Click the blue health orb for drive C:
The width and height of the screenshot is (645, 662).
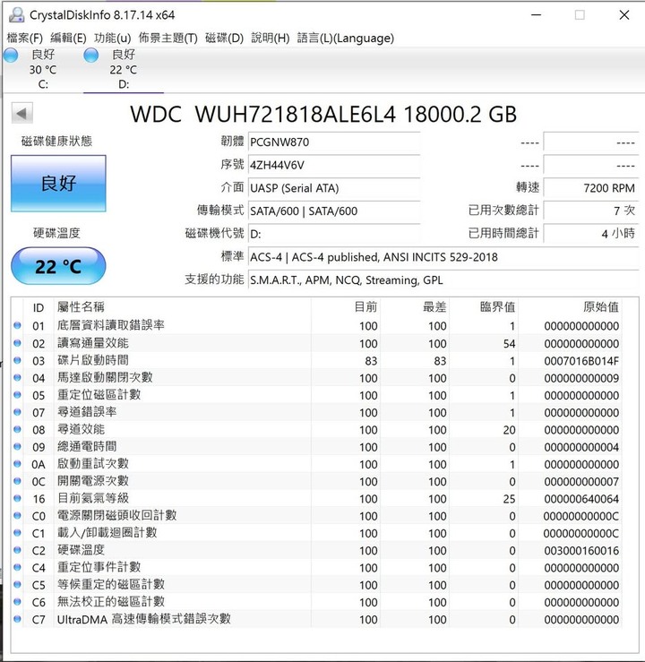point(11,56)
